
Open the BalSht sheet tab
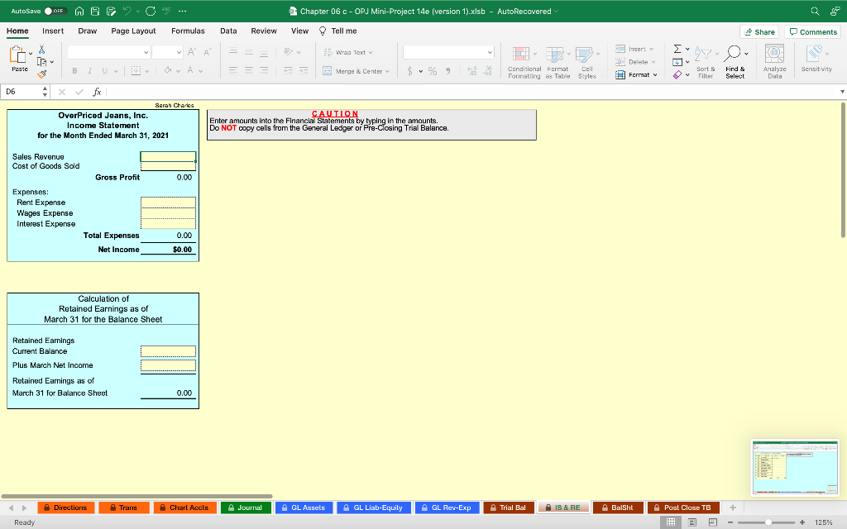click(618, 508)
